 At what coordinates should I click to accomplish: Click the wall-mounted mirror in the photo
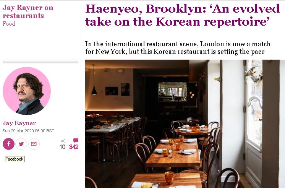(172, 92)
